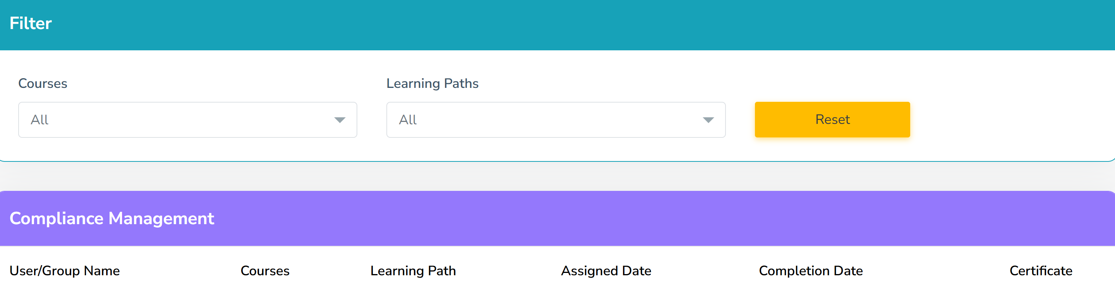Screen dimensions: 1115x295
Task: Sort by User/Group Name column
Action: point(65,271)
